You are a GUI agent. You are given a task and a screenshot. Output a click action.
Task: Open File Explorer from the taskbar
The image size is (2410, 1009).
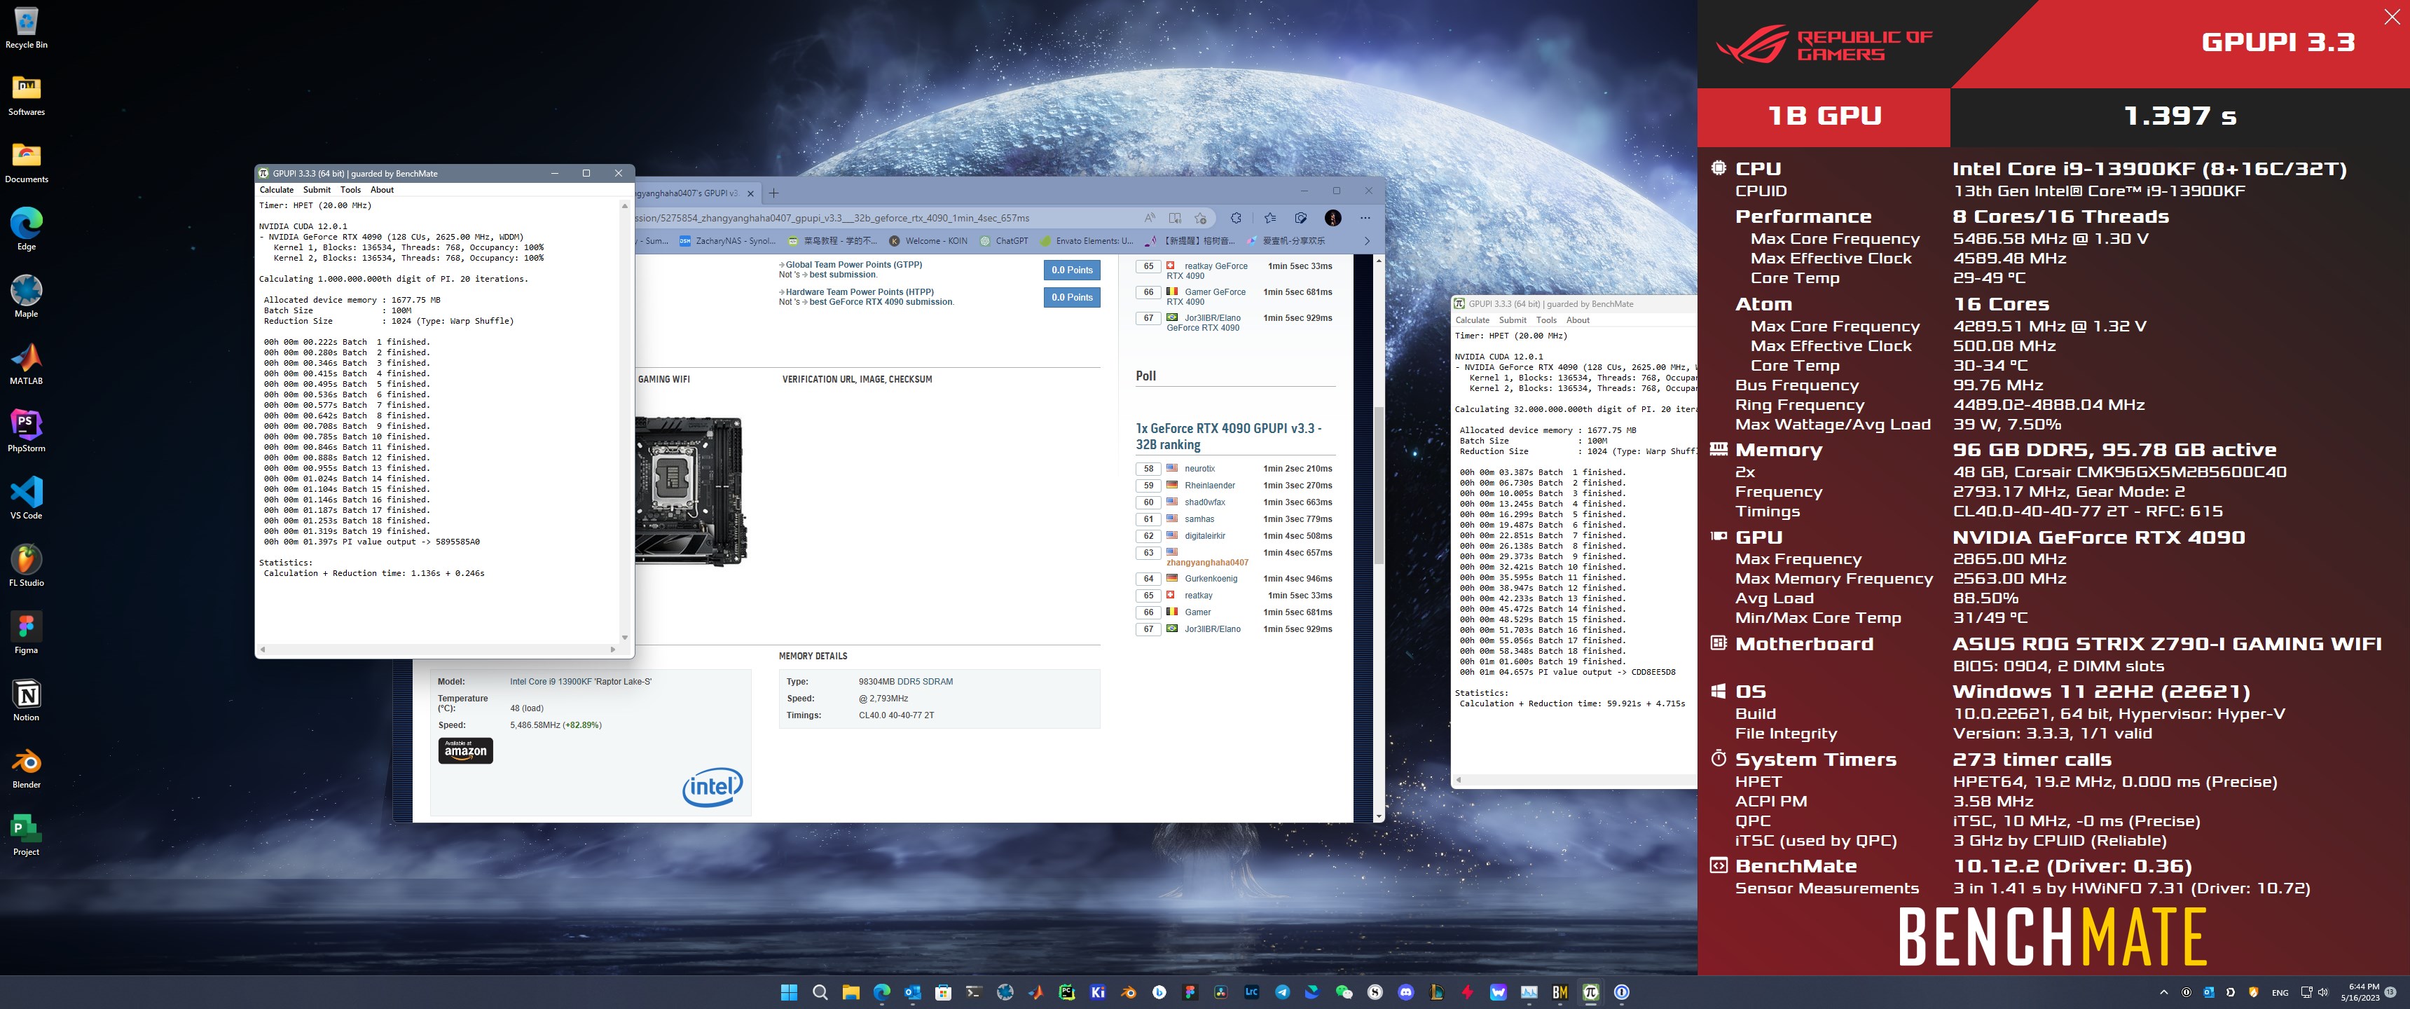(851, 992)
